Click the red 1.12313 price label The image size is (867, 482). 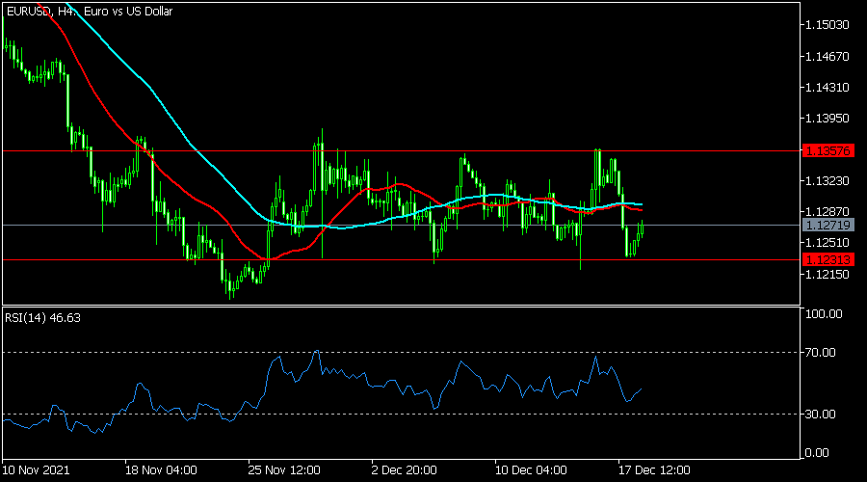click(x=828, y=259)
